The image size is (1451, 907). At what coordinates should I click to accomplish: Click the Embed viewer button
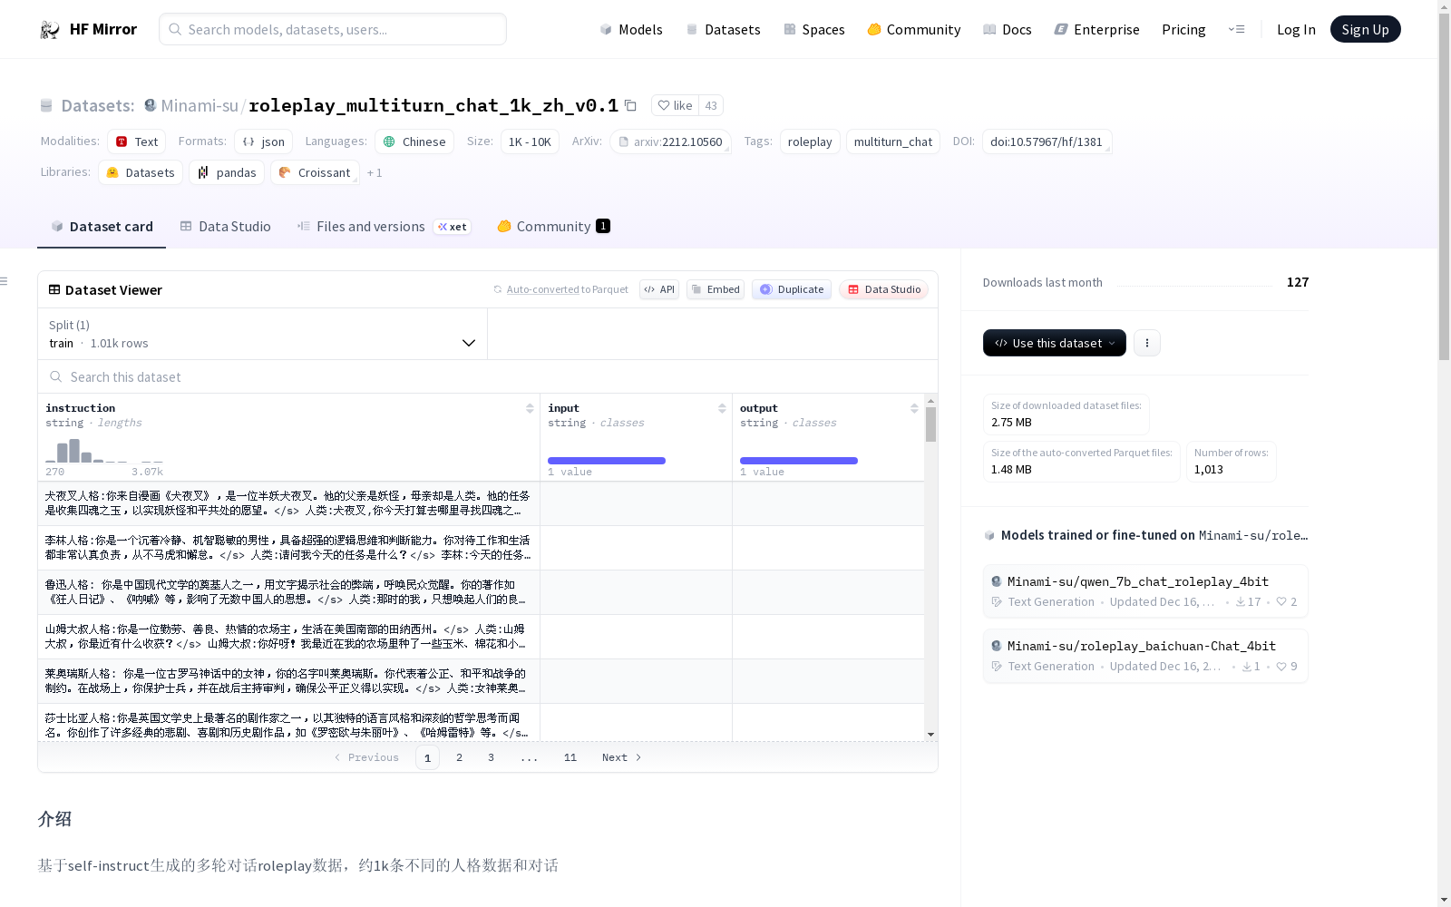pyautogui.click(x=716, y=289)
